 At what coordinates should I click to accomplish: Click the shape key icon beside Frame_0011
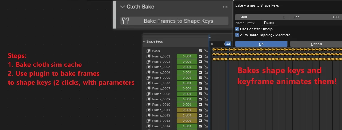click(x=149, y=110)
